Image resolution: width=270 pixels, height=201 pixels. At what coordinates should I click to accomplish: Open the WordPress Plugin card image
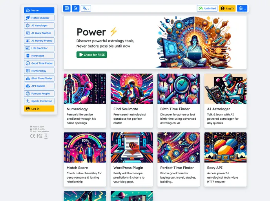click(132, 147)
